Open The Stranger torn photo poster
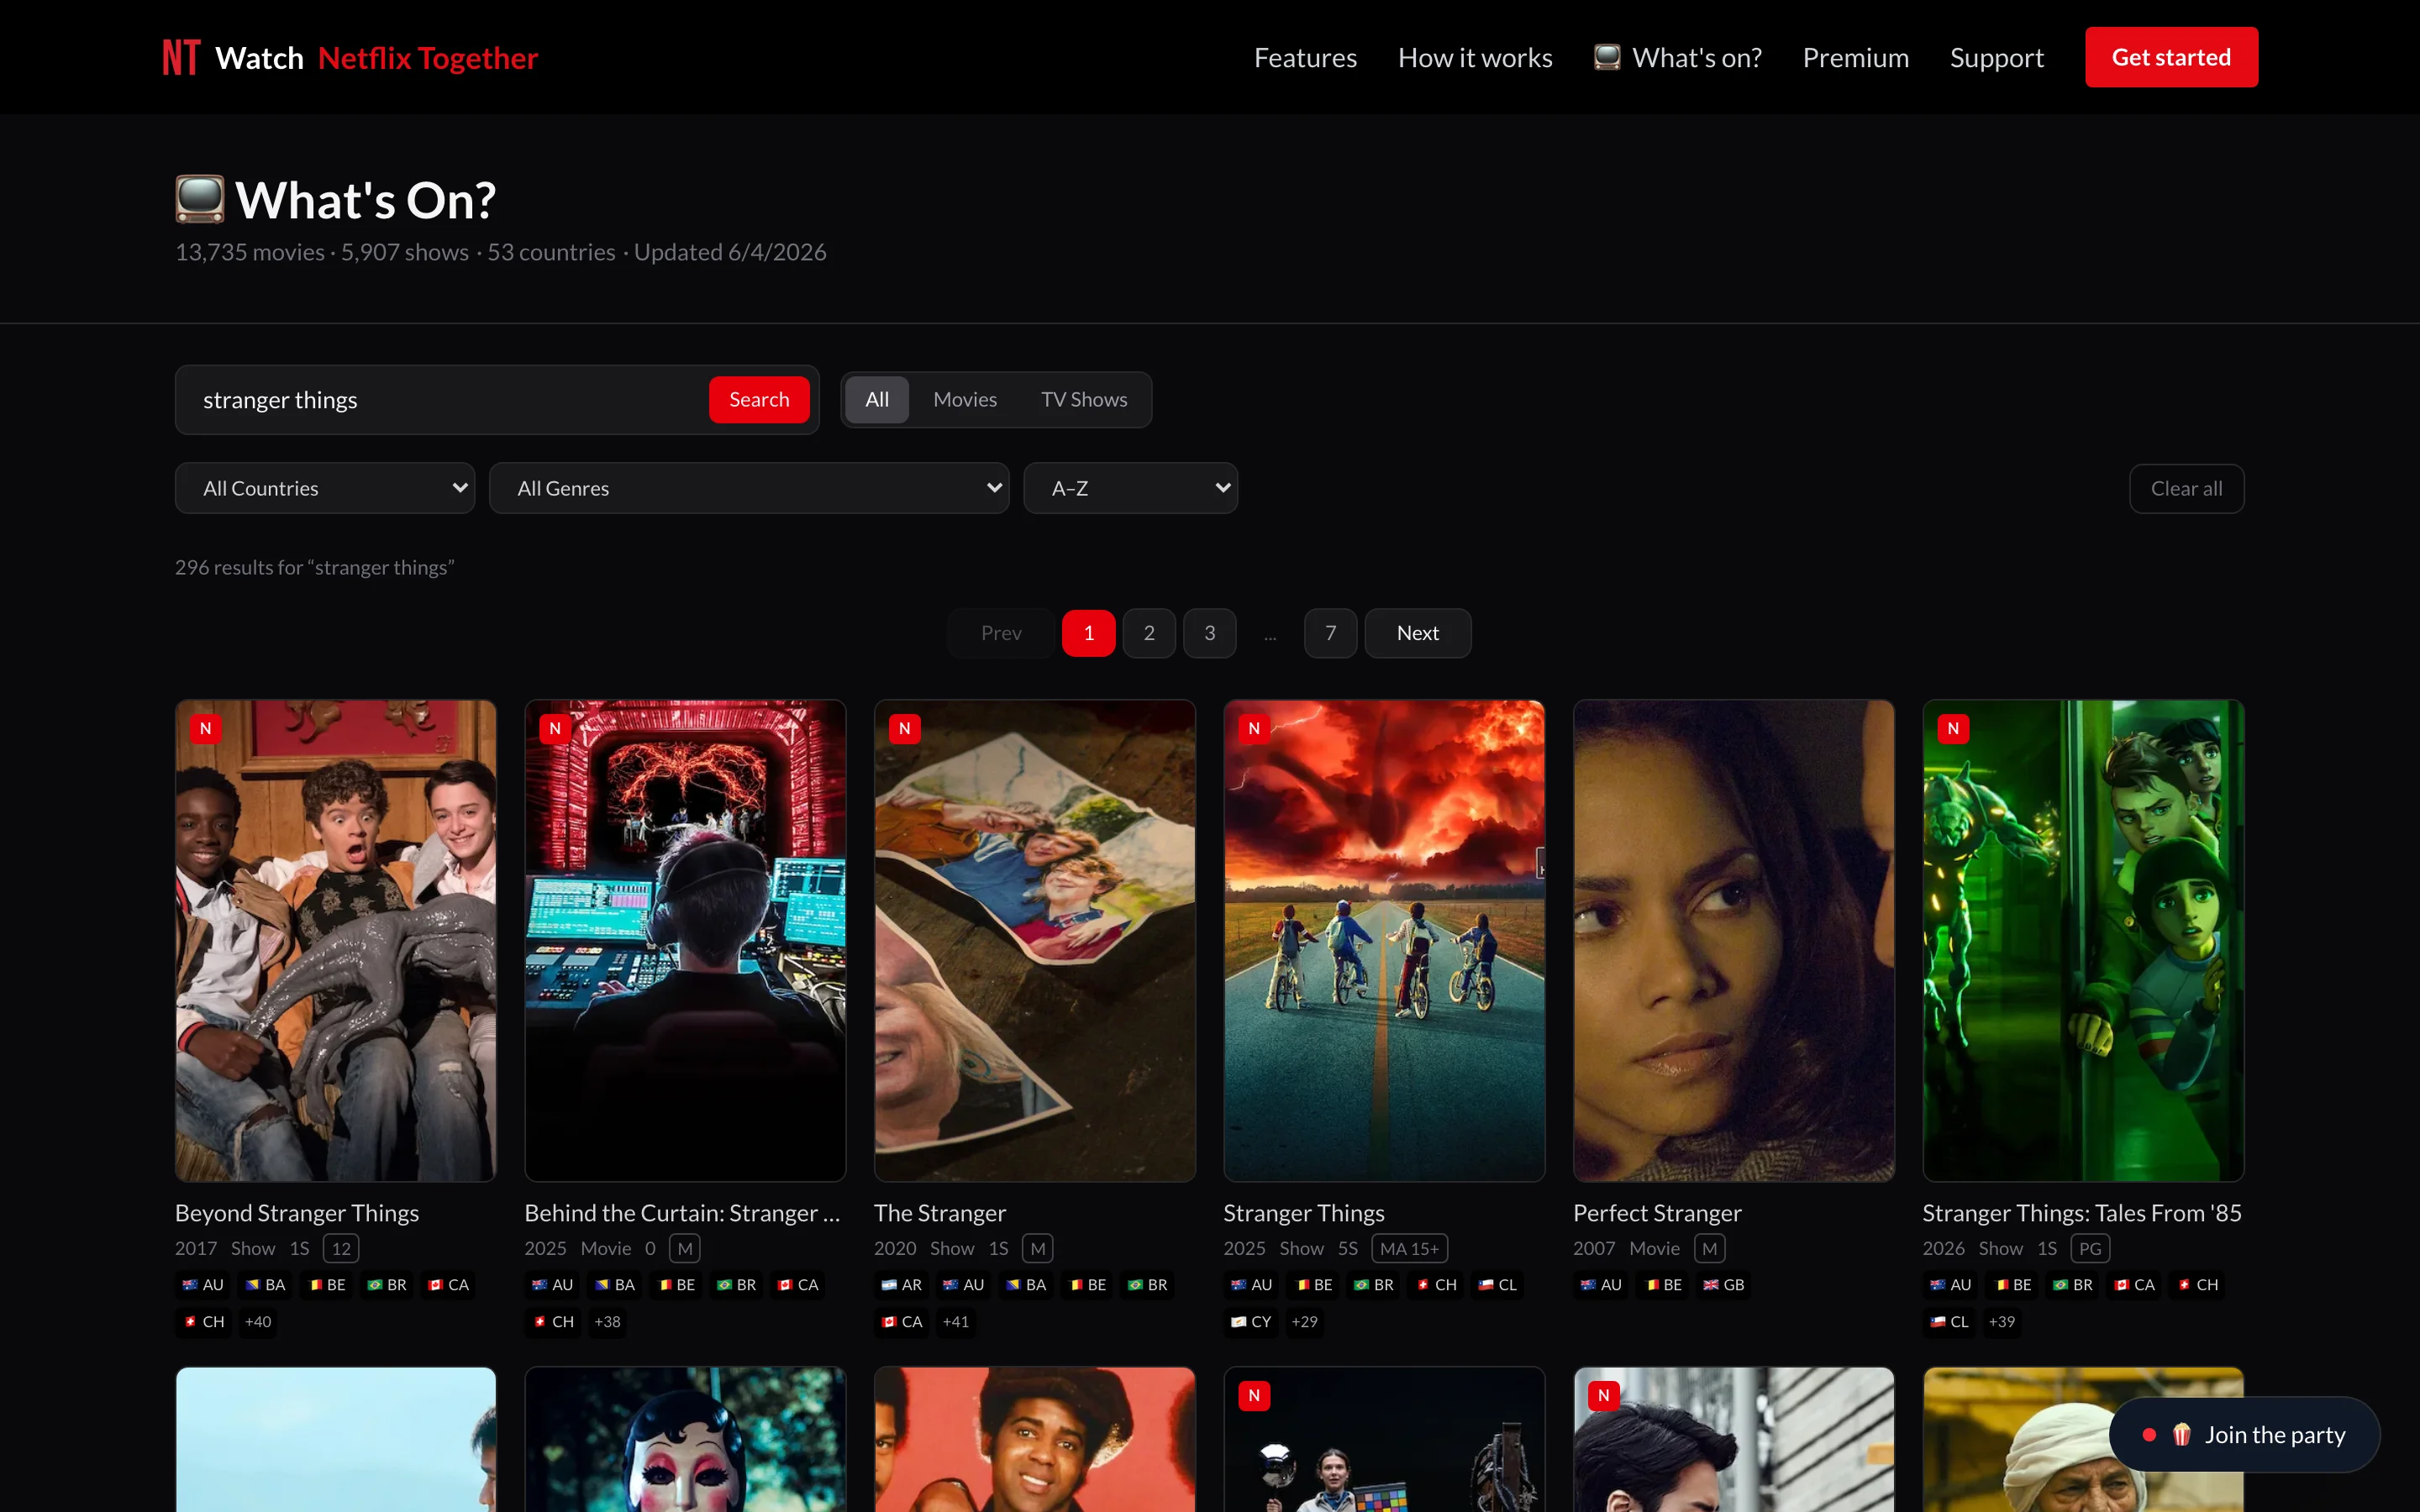2420x1512 pixels. pos(1035,940)
